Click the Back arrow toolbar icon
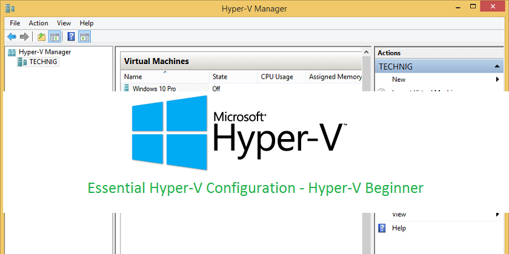 [x=12, y=37]
